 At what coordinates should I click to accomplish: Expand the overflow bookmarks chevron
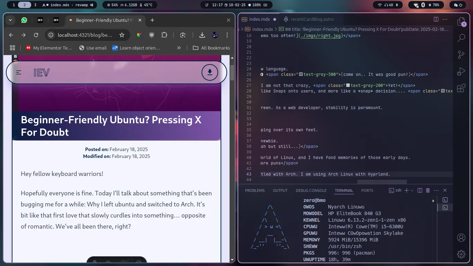coord(179,48)
